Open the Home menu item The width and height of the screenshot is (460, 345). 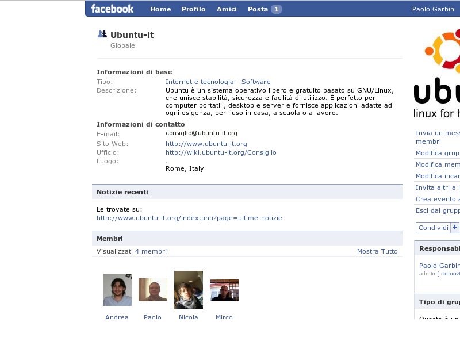pyautogui.click(x=160, y=9)
